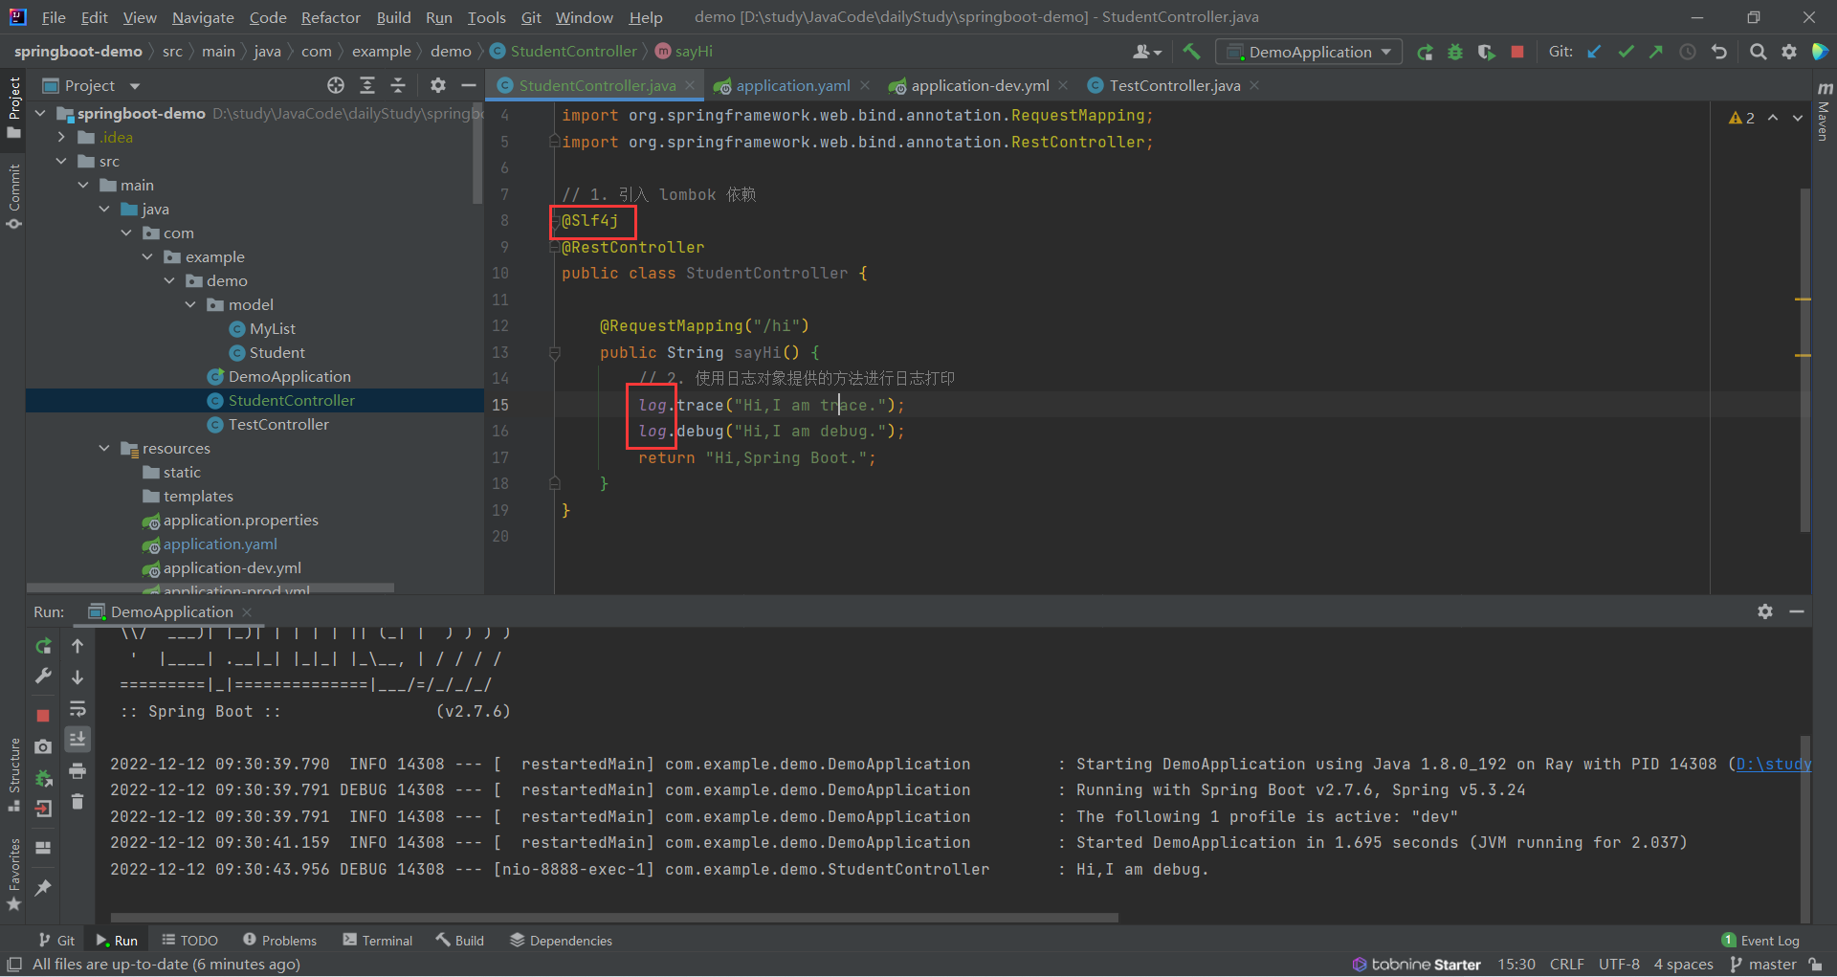Clear console output trash icon
Viewport: 1837px width, 977px height.
click(x=77, y=802)
